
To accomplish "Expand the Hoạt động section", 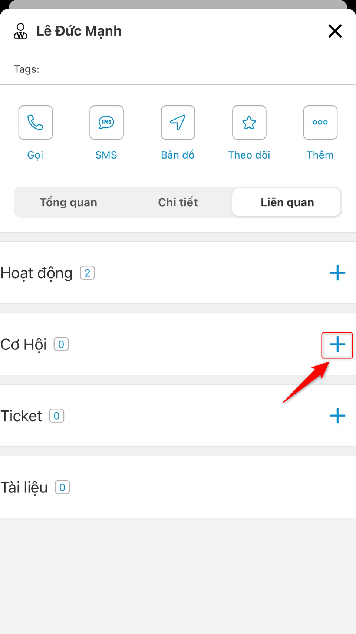I will click(37, 273).
